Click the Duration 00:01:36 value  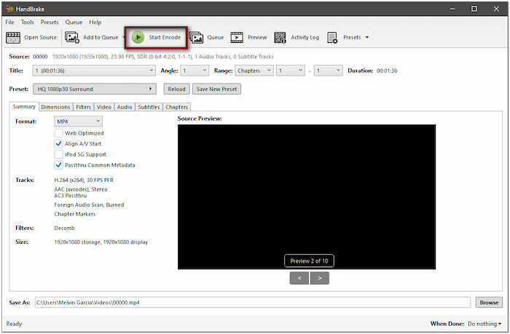[x=387, y=71]
